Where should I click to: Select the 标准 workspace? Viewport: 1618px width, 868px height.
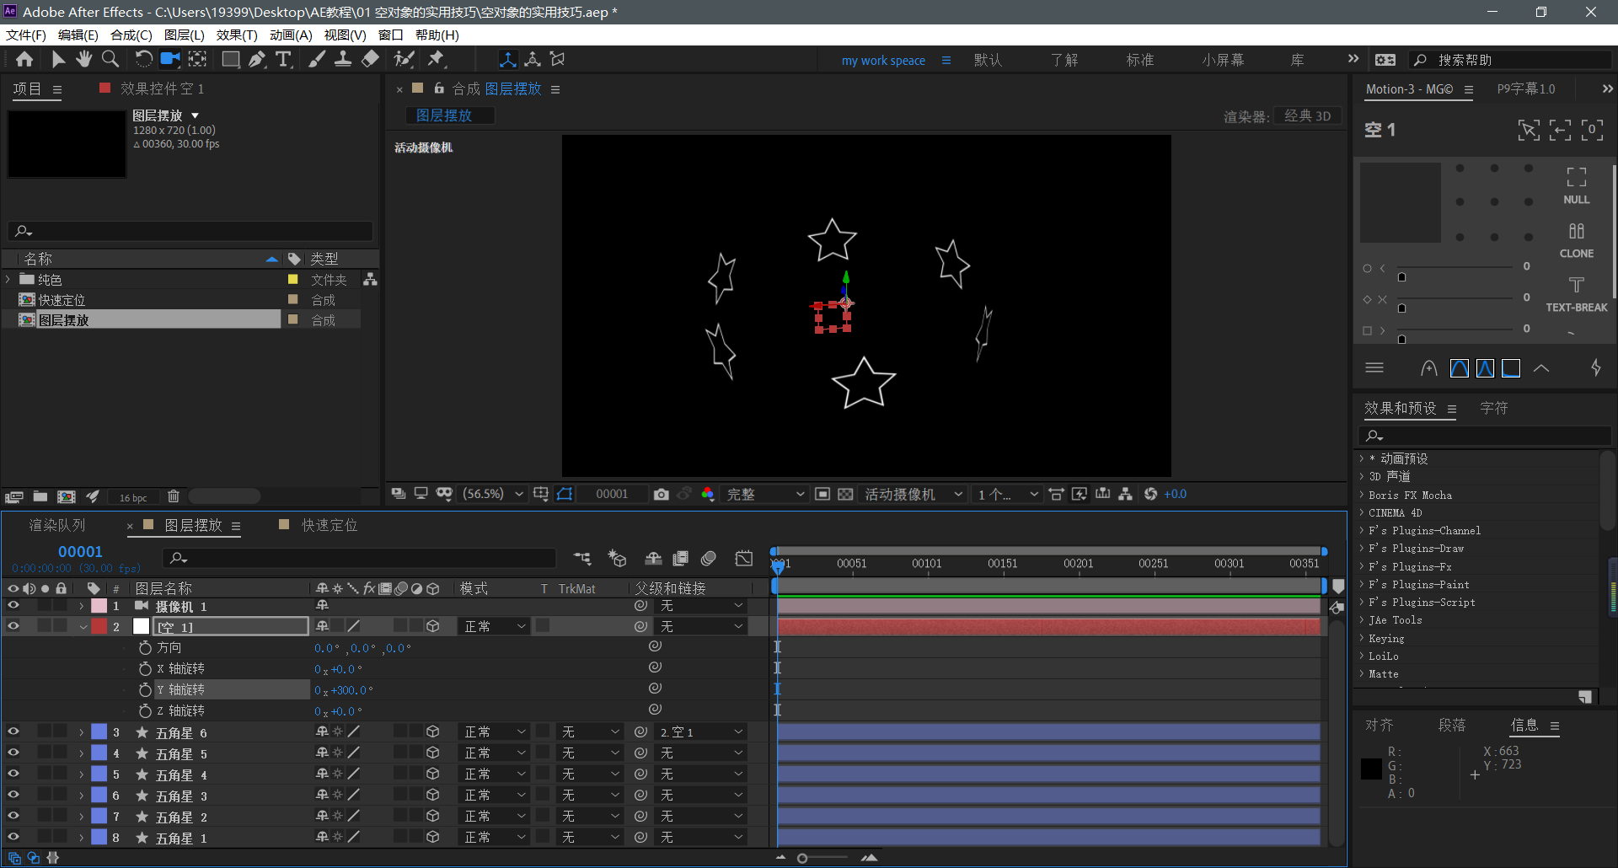click(x=1139, y=60)
